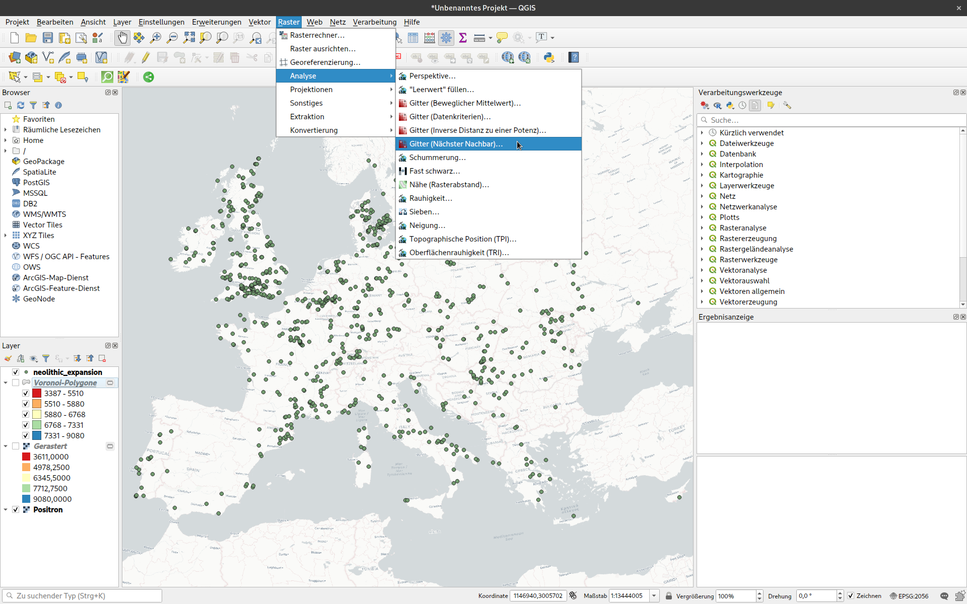Select the Pan Map hand tool
Screen dimensions: 967x604
pos(122,38)
